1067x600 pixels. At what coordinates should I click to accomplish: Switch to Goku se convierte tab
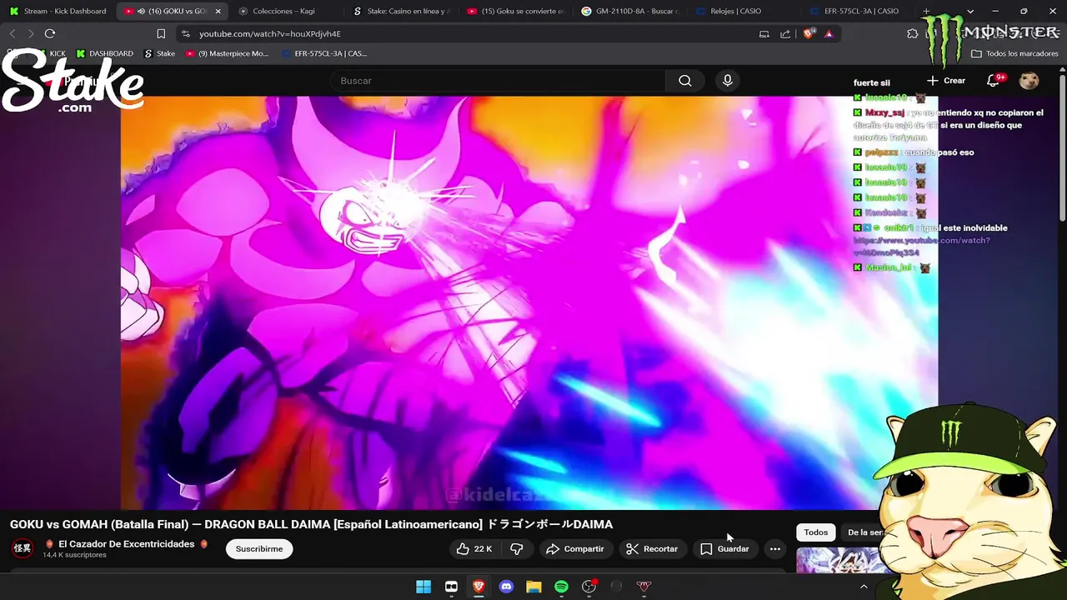click(x=514, y=12)
